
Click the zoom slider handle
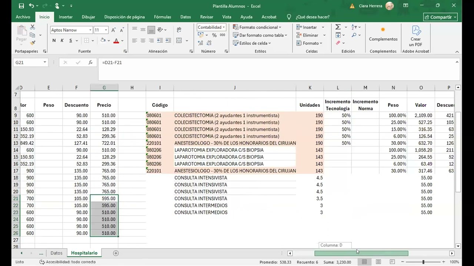[423, 262]
